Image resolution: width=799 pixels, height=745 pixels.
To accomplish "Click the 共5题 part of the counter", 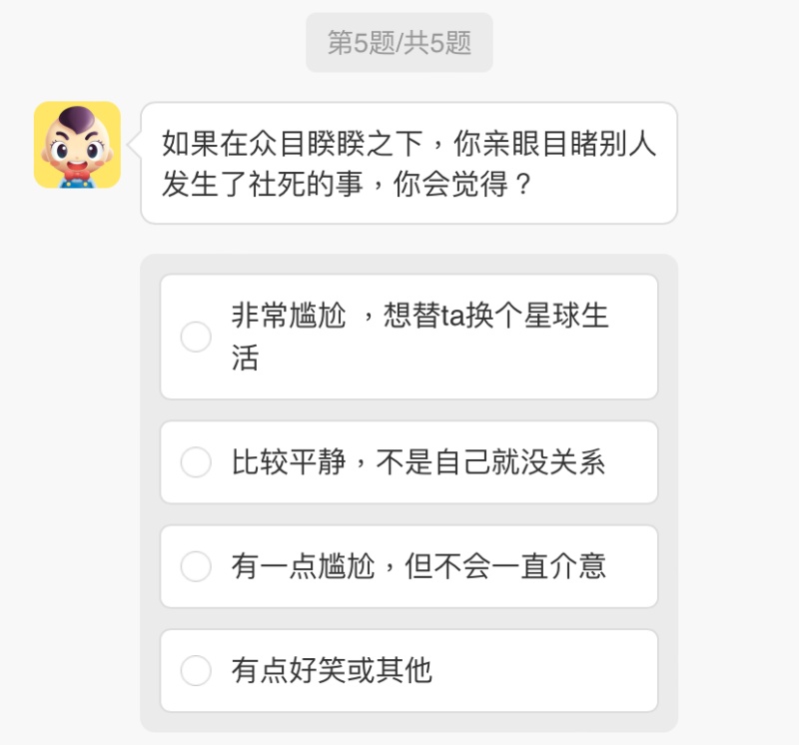I will [437, 43].
